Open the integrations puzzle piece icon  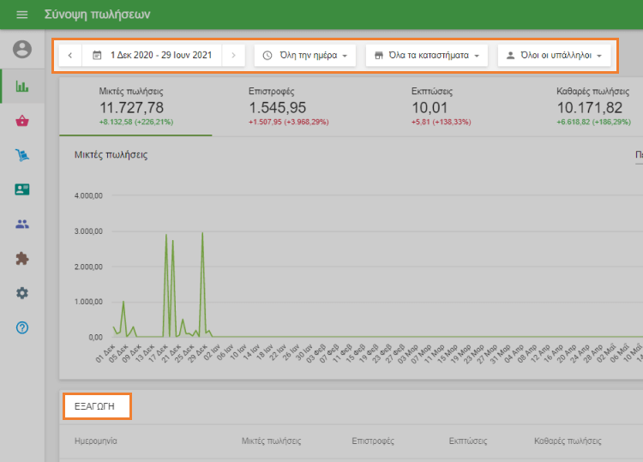[x=22, y=258]
